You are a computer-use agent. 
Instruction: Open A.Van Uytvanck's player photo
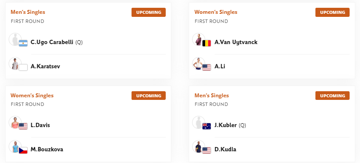tap(199, 39)
